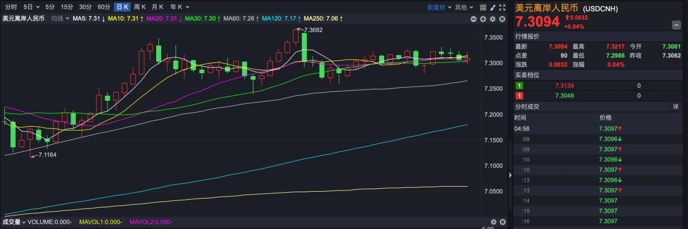Zoom out chart with minus circle icon
Image resolution: width=688 pixels, height=229 pixels.
(x=474, y=19)
